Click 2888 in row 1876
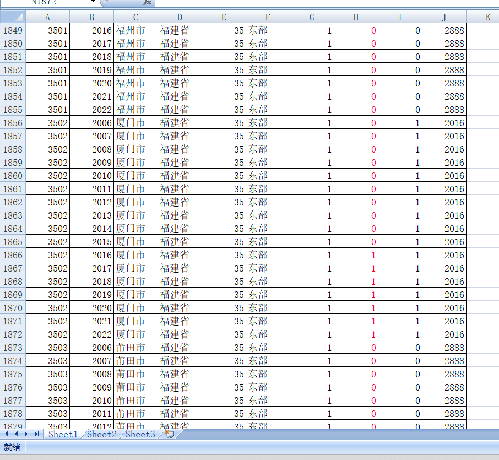Image resolution: width=499 pixels, height=460 pixels. pyautogui.click(x=444, y=387)
